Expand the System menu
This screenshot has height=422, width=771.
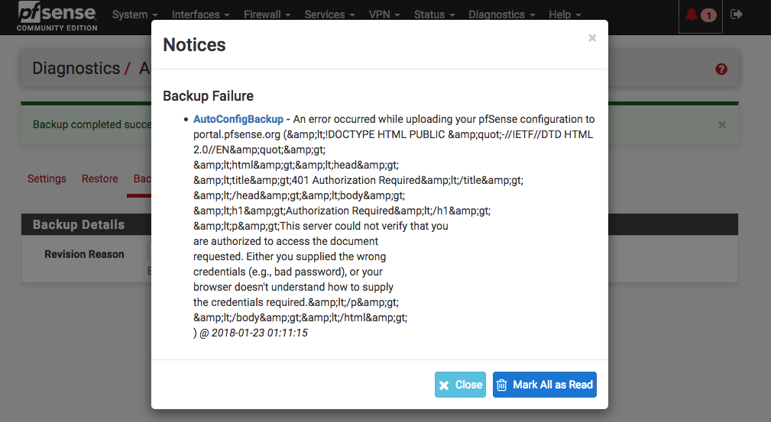pyautogui.click(x=134, y=14)
